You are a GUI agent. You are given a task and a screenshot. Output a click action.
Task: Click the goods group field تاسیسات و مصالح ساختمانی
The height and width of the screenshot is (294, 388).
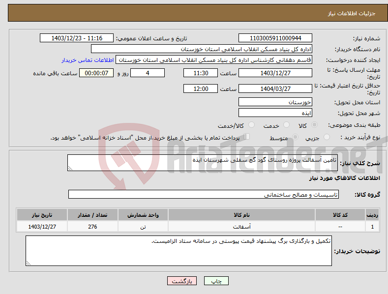tap(204, 194)
